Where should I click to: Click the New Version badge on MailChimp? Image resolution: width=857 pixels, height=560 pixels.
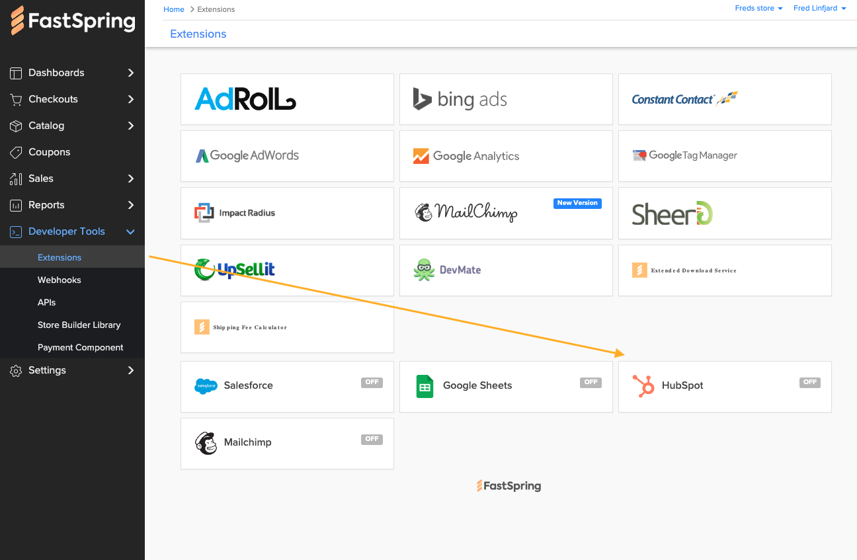coord(577,203)
